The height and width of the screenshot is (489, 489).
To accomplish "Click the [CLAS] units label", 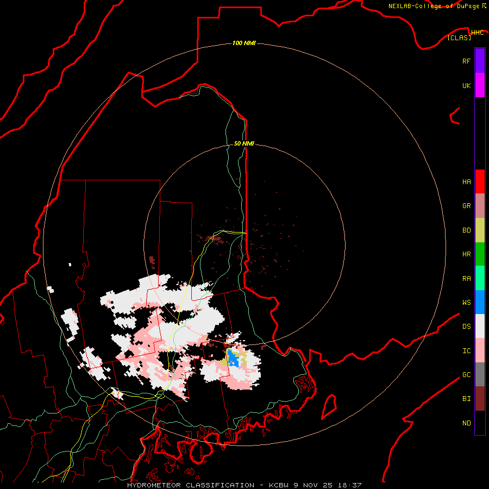I will [459, 38].
